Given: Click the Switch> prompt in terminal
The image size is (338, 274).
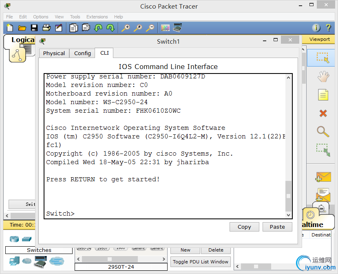Looking at the screenshot, I should pos(60,214).
